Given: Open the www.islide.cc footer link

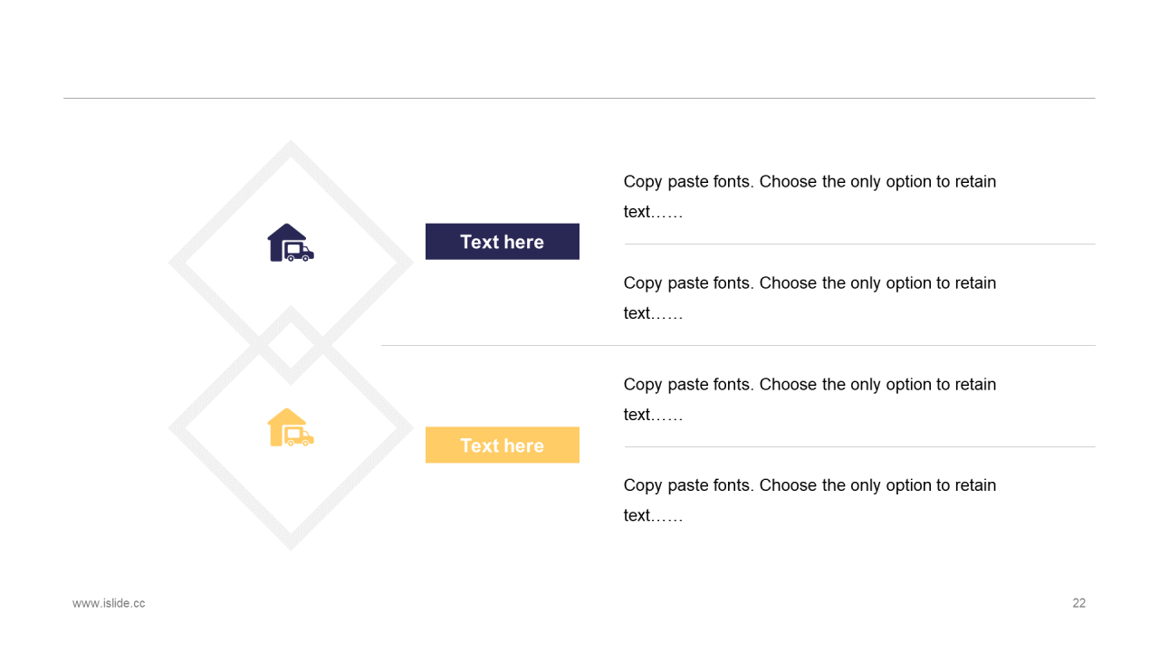Looking at the screenshot, I should click(109, 603).
